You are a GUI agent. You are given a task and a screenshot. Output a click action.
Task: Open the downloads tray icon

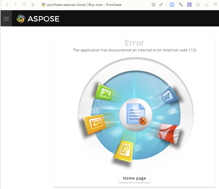[206, 5]
